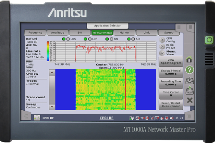
Task: Switch to the Sweep tab
Action: point(169,33)
